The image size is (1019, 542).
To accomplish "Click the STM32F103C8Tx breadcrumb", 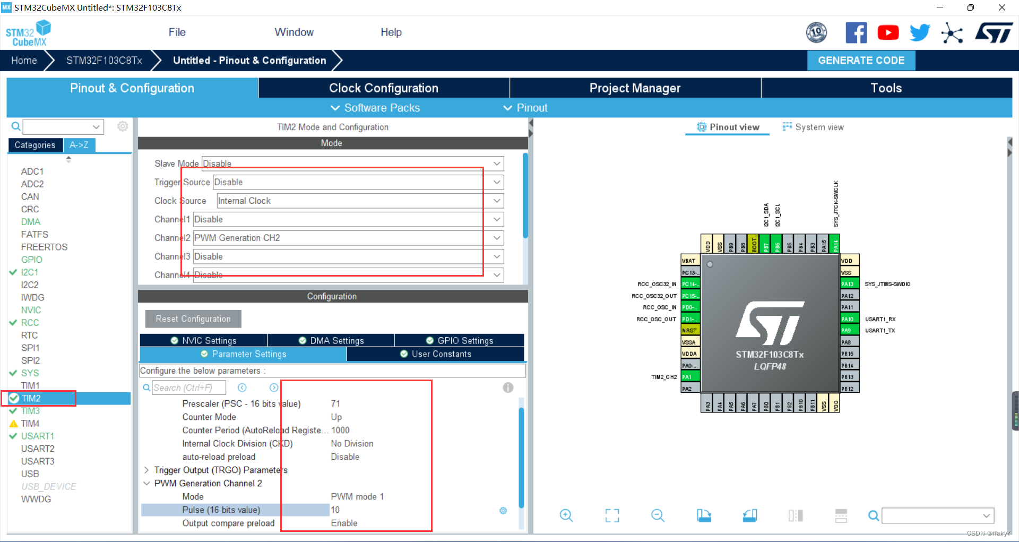I will (104, 61).
